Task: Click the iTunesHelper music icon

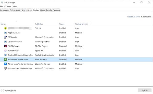Action: click(5, 50)
